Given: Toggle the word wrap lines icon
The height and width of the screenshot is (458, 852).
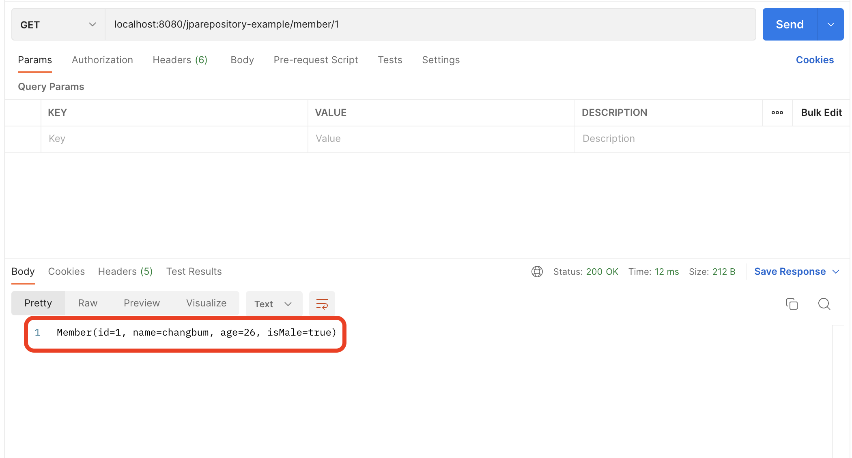Looking at the screenshot, I should (322, 304).
